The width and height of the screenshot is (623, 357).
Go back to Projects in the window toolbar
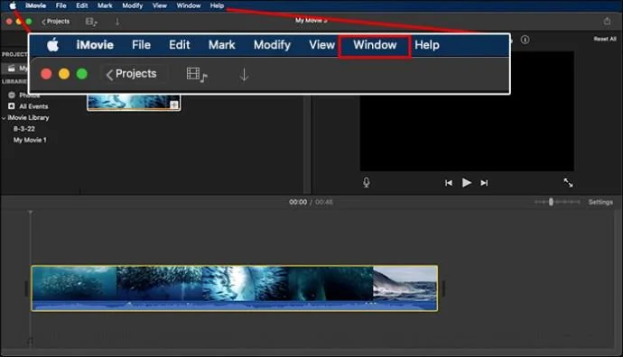click(56, 22)
